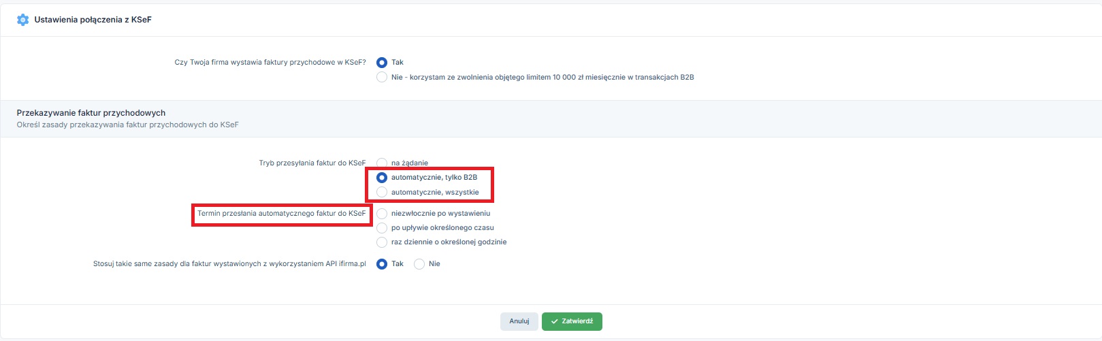Choose 'Nie - korzystam ze zwolnienia' option
1102x341 pixels.
(382, 78)
